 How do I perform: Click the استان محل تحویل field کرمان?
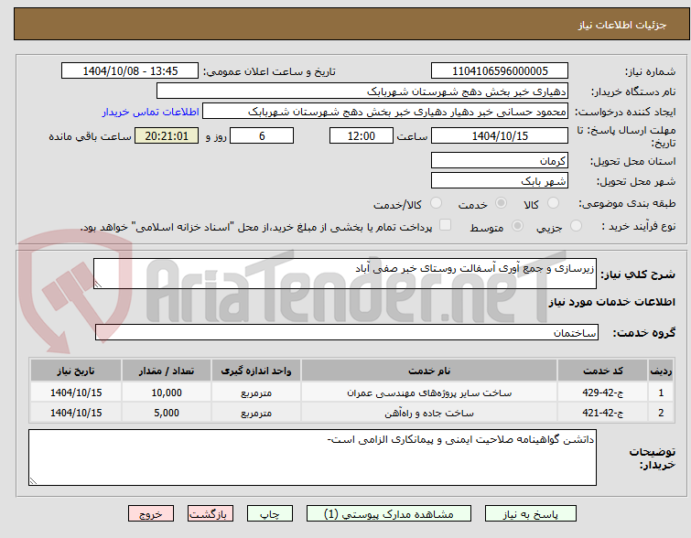tap(500, 160)
